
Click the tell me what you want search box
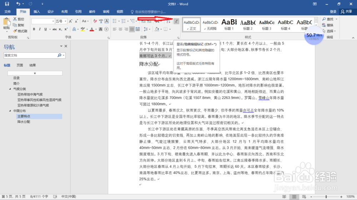[x=150, y=12]
